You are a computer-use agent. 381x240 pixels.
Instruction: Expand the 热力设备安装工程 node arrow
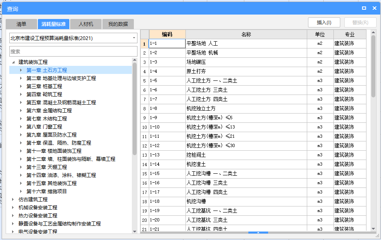13,215
